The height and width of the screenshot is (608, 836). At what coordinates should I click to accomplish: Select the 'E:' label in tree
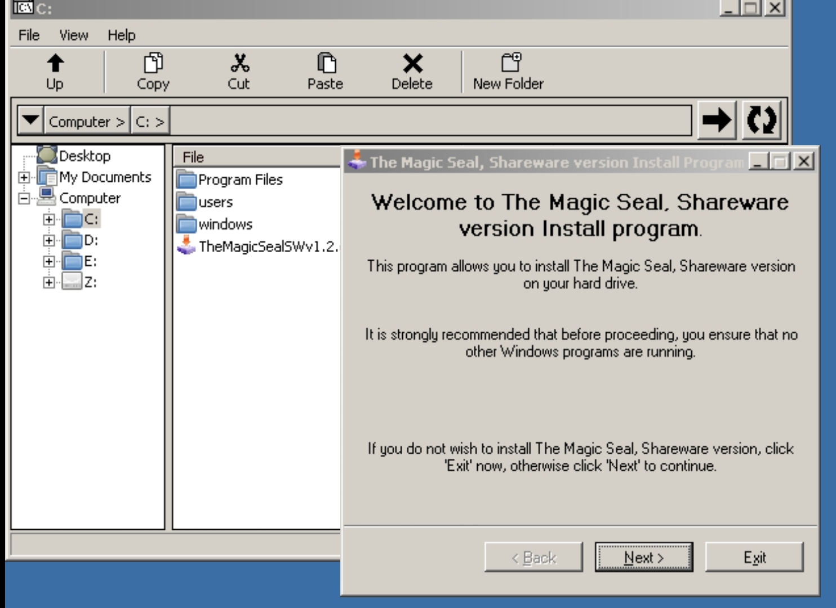click(91, 261)
